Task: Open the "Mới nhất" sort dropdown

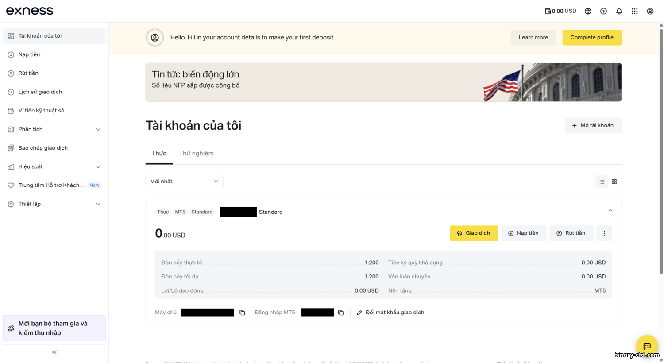Action: 184,181
